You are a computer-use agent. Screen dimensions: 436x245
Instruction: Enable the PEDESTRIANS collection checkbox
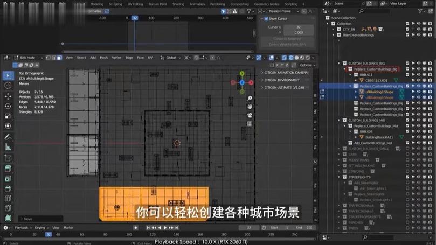pos(407,160)
